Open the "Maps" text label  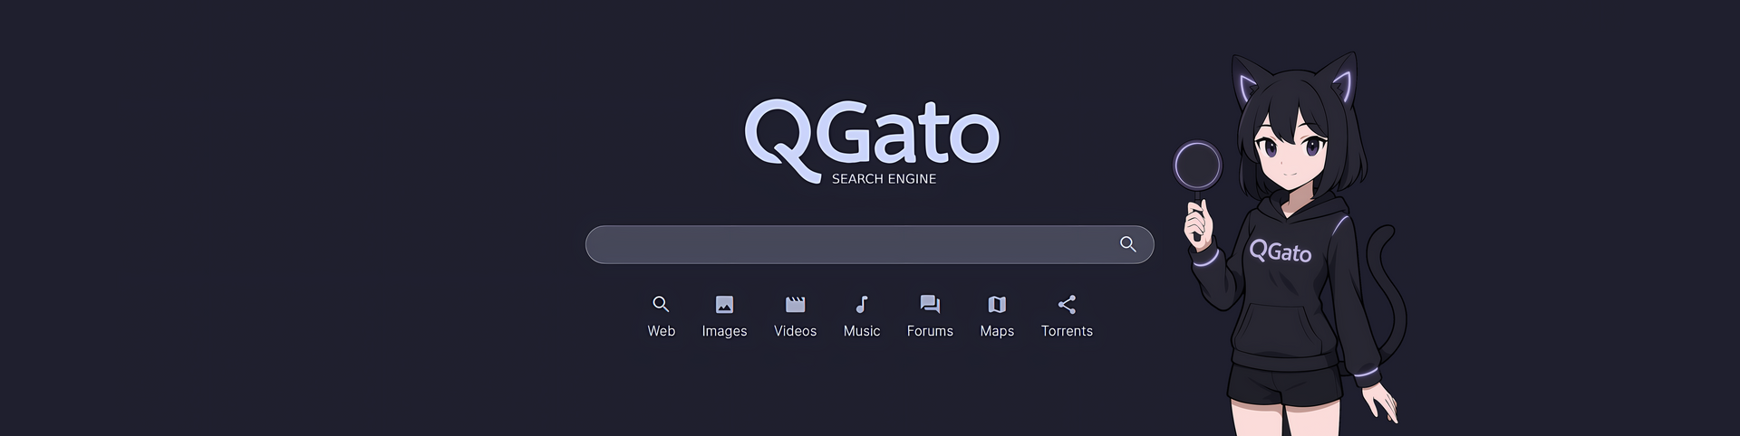[x=997, y=331]
